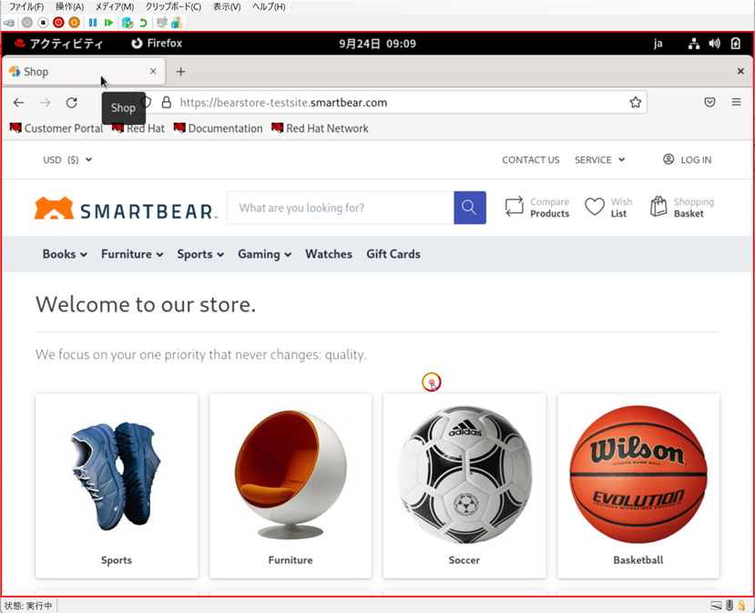
Task: Click the LOG IN link
Action: [688, 159]
